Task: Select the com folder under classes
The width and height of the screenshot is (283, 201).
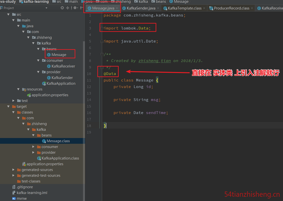Action: click(x=30, y=118)
